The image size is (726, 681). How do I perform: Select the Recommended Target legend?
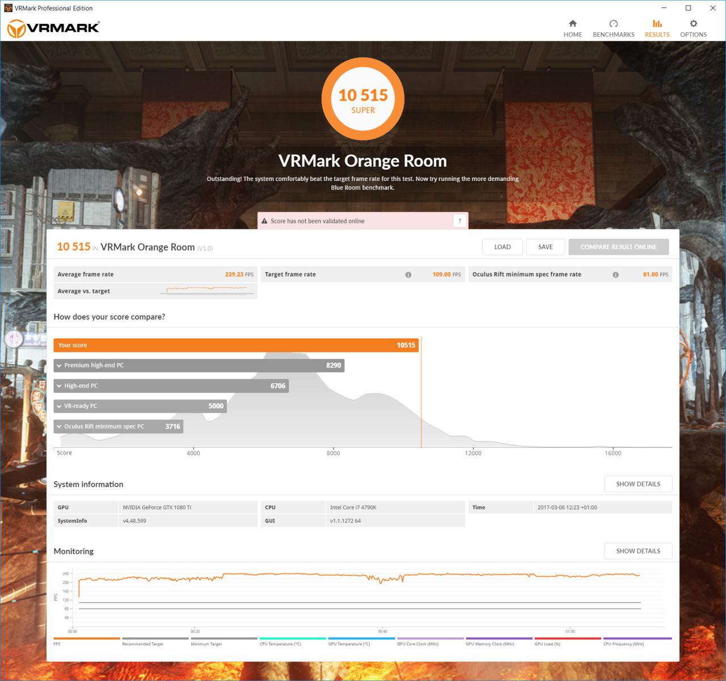pos(155,641)
